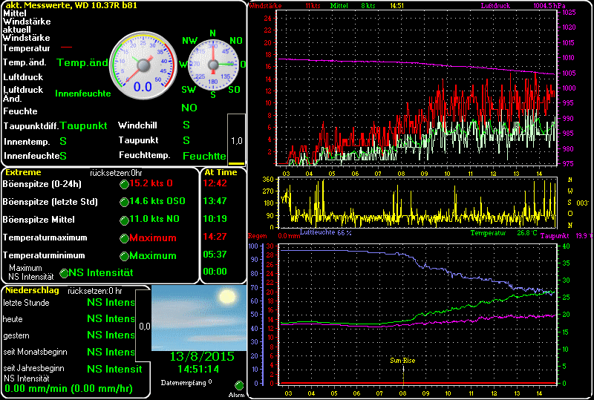Click the Niederschlag panel header
This screenshot has width=594, height=400.
point(31,290)
